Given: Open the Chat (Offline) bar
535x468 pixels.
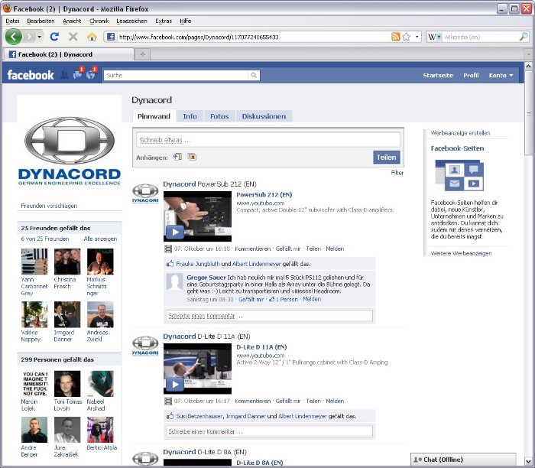Looking at the screenshot, I should 463,460.
